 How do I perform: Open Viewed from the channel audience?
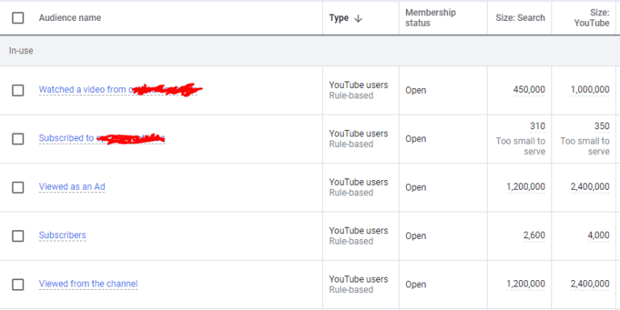[88, 284]
